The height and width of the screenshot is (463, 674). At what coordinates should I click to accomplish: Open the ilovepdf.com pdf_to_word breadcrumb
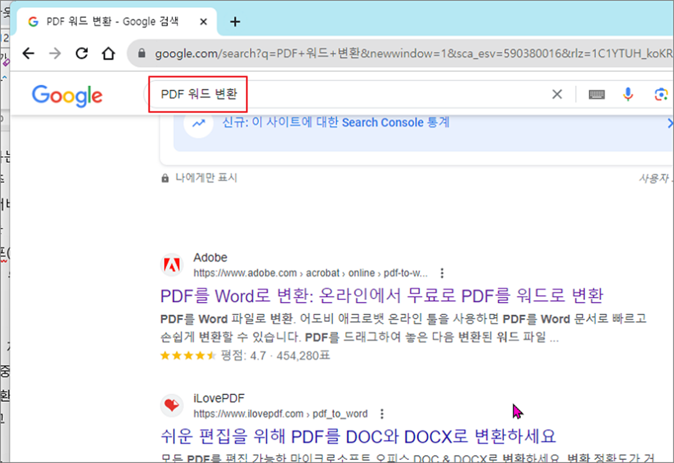[x=280, y=414]
